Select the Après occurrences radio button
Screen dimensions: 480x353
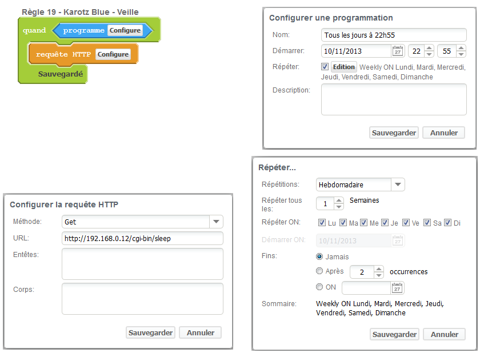point(319,272)
